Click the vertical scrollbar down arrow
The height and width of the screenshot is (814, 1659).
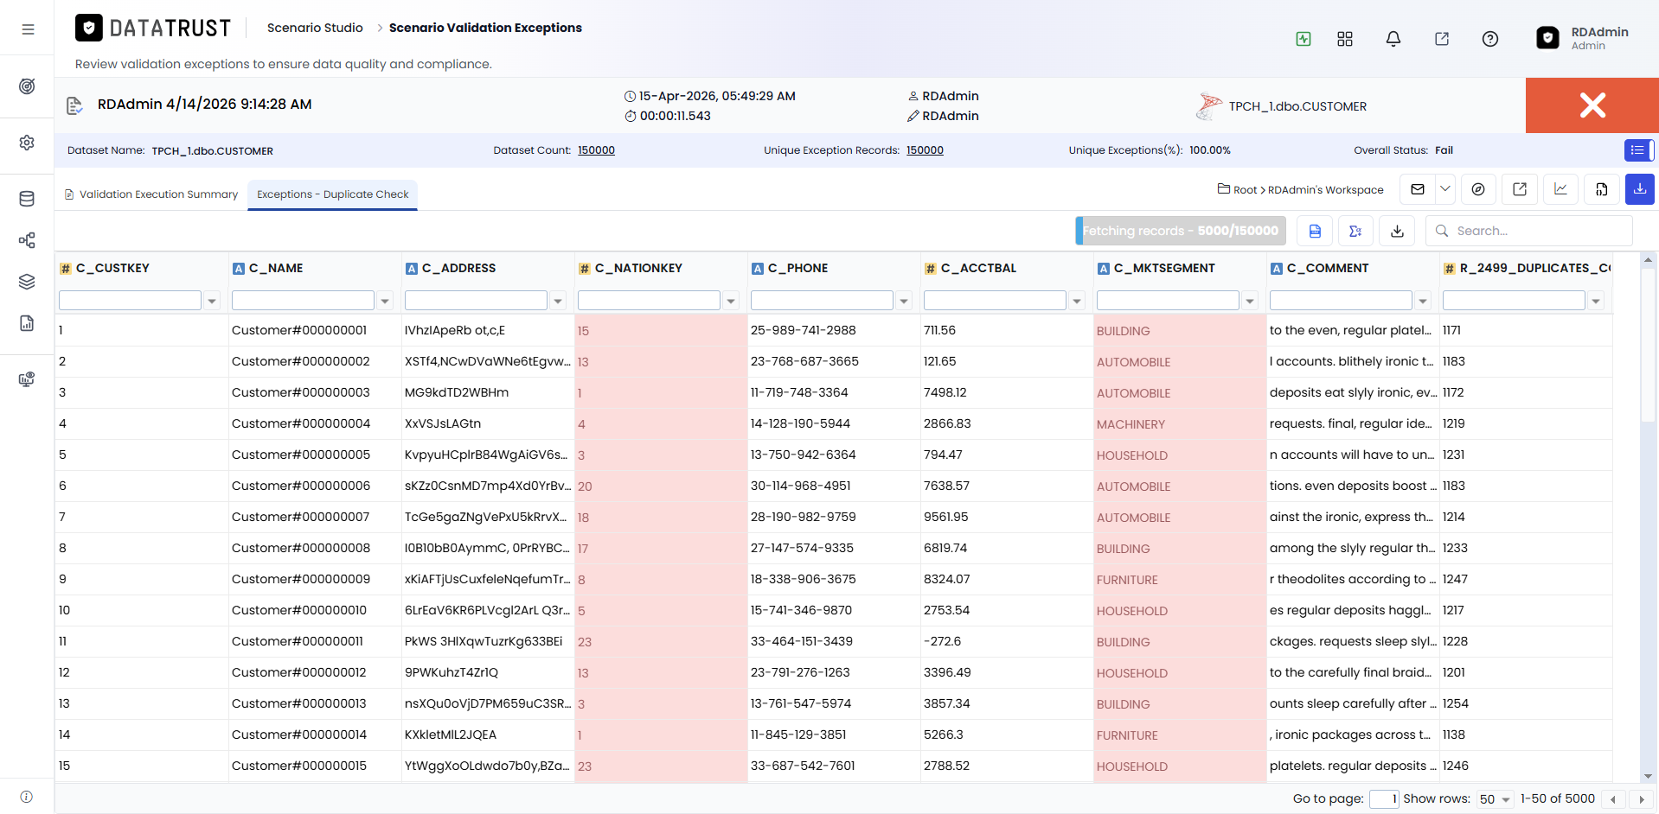point(1648,776)
